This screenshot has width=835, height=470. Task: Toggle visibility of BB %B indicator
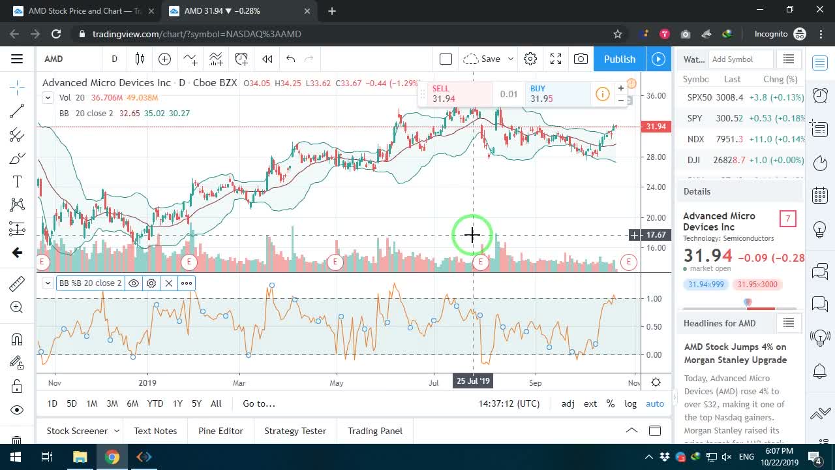(134, 283)
